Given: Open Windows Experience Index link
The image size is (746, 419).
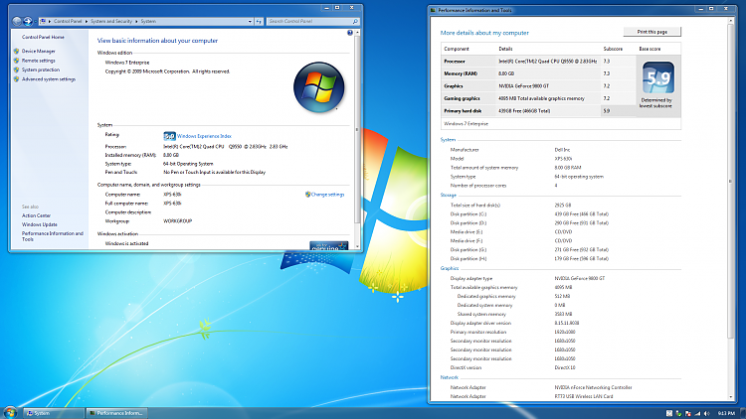Looking at the screenshot, I should (x=204, y=136).
